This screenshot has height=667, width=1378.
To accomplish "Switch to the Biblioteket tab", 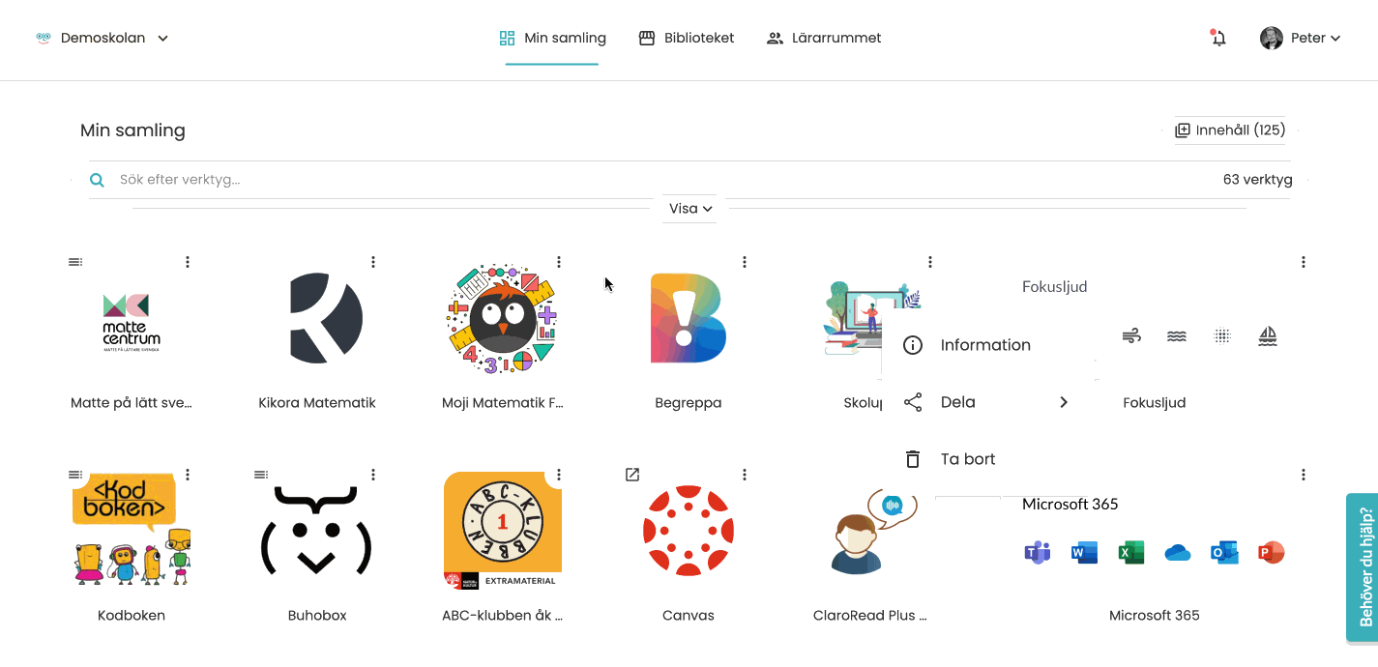I will 687,39.
